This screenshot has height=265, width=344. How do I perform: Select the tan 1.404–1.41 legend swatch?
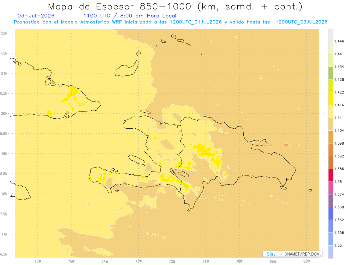[331, 124]
